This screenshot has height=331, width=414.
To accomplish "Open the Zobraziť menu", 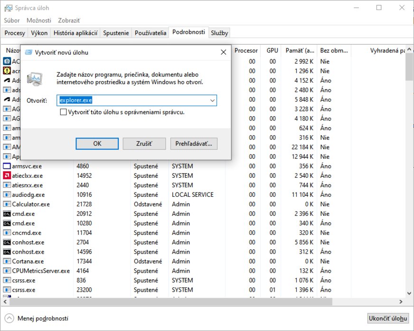I will point(69,20).
